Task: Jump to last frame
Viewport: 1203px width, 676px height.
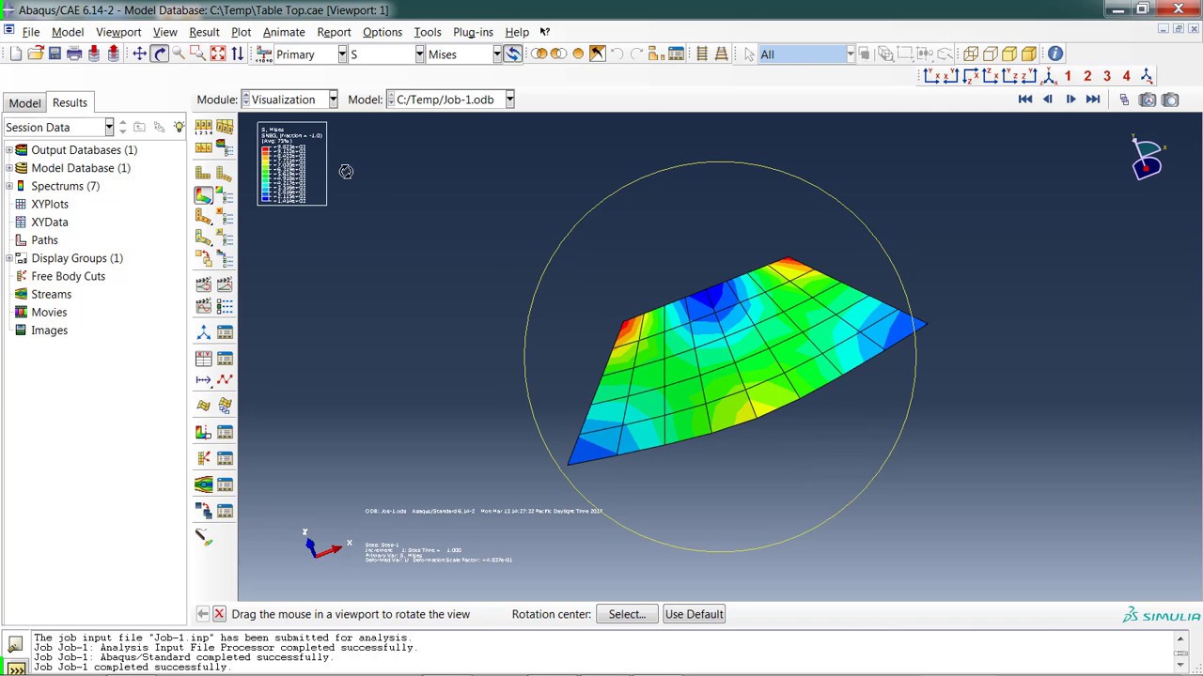Action: 1093,100
